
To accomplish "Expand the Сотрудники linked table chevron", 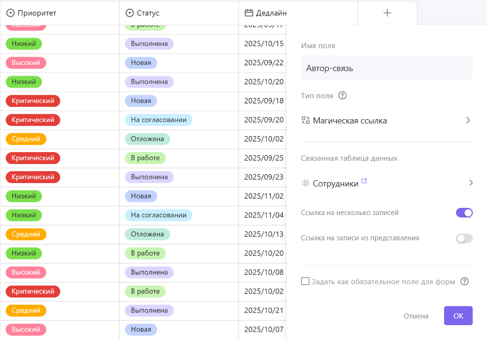I will click(x=471, y=183).
